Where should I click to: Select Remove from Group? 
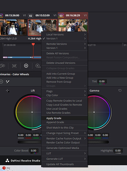(65, 82)
